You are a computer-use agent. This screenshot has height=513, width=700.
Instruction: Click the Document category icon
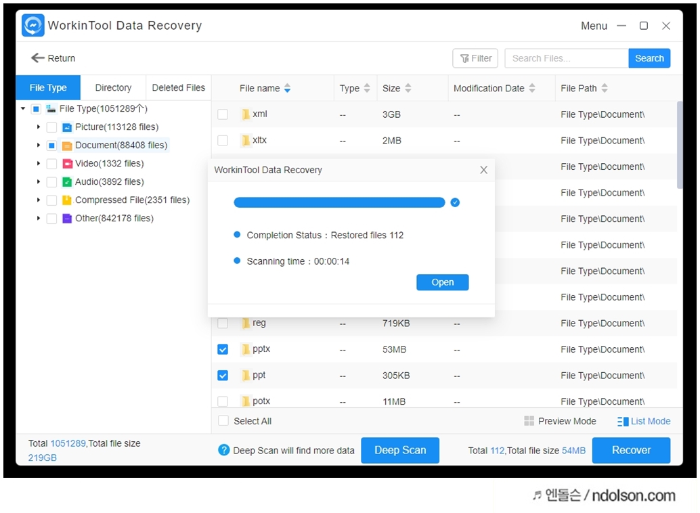[x=67, y=146]
